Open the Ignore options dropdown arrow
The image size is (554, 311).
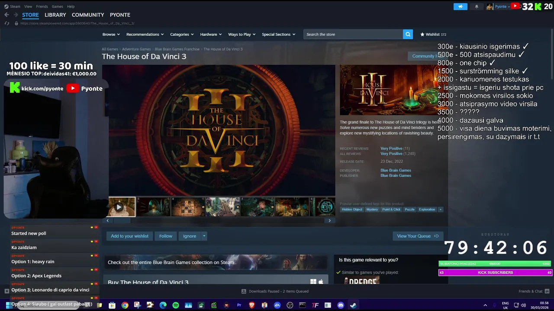[x=204, y=236]
